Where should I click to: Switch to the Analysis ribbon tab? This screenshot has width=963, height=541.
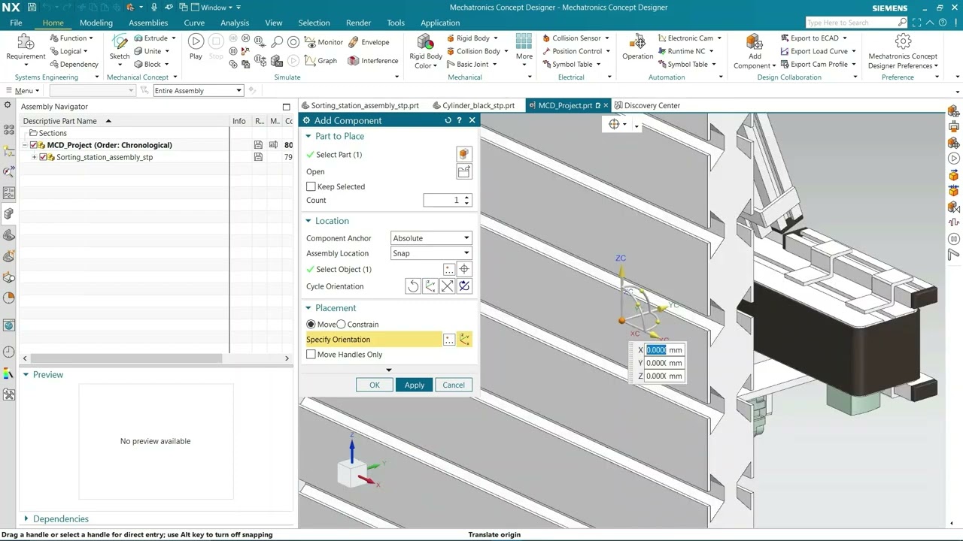click(x=235, y=23)
